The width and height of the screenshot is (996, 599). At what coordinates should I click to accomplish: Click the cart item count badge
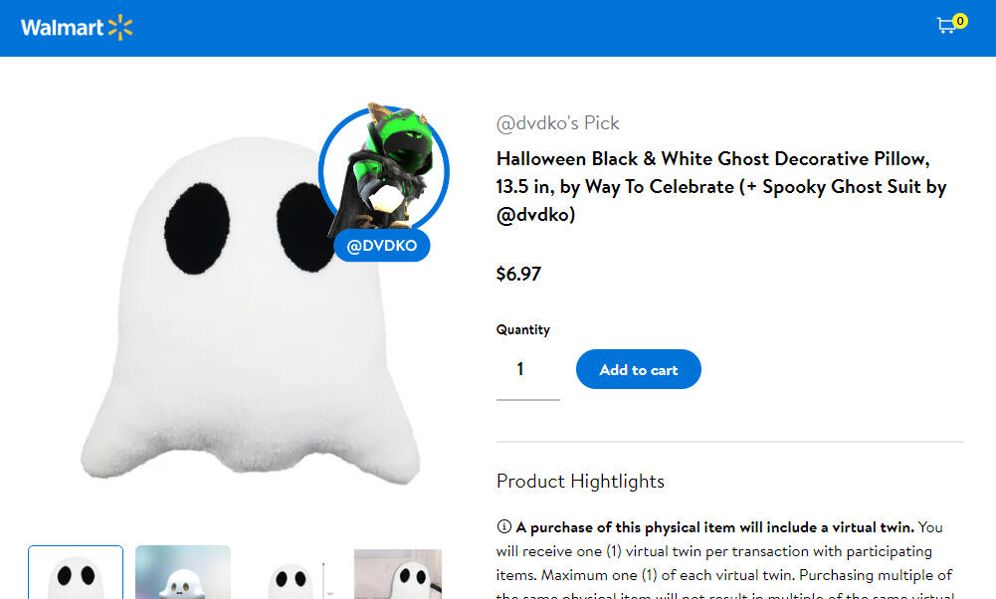(960, 20)
